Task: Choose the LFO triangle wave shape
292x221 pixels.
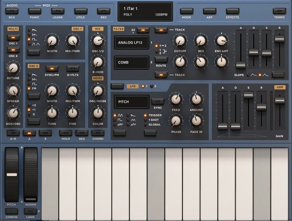Action: [x=133, y=120]
